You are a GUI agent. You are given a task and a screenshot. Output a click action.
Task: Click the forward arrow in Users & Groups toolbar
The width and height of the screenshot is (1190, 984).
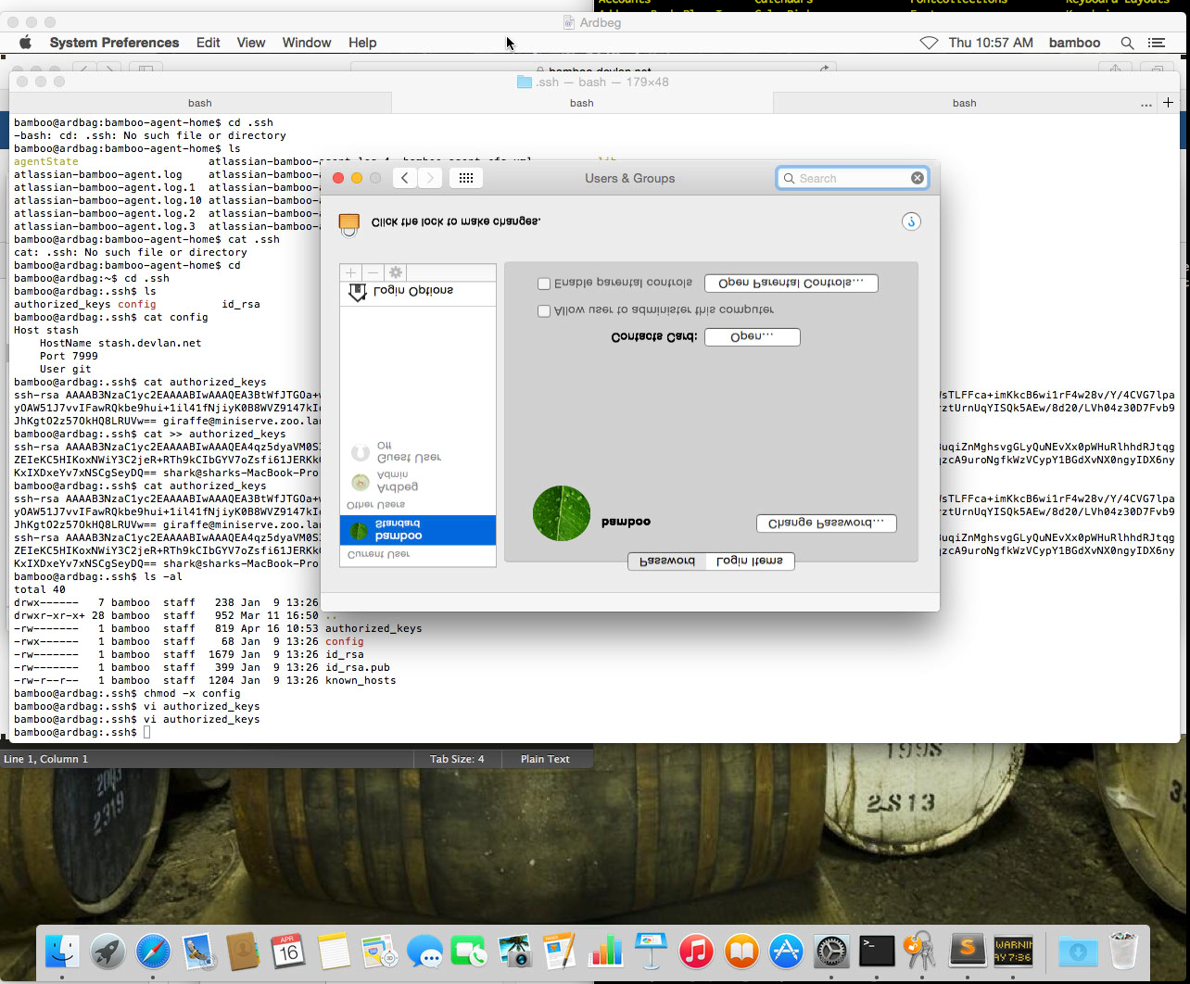[x=430, y=178]
